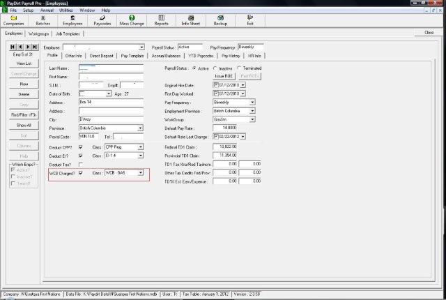
Task: Toggle the Deduct CPP checkbox
Action: [x=81, y=147]
